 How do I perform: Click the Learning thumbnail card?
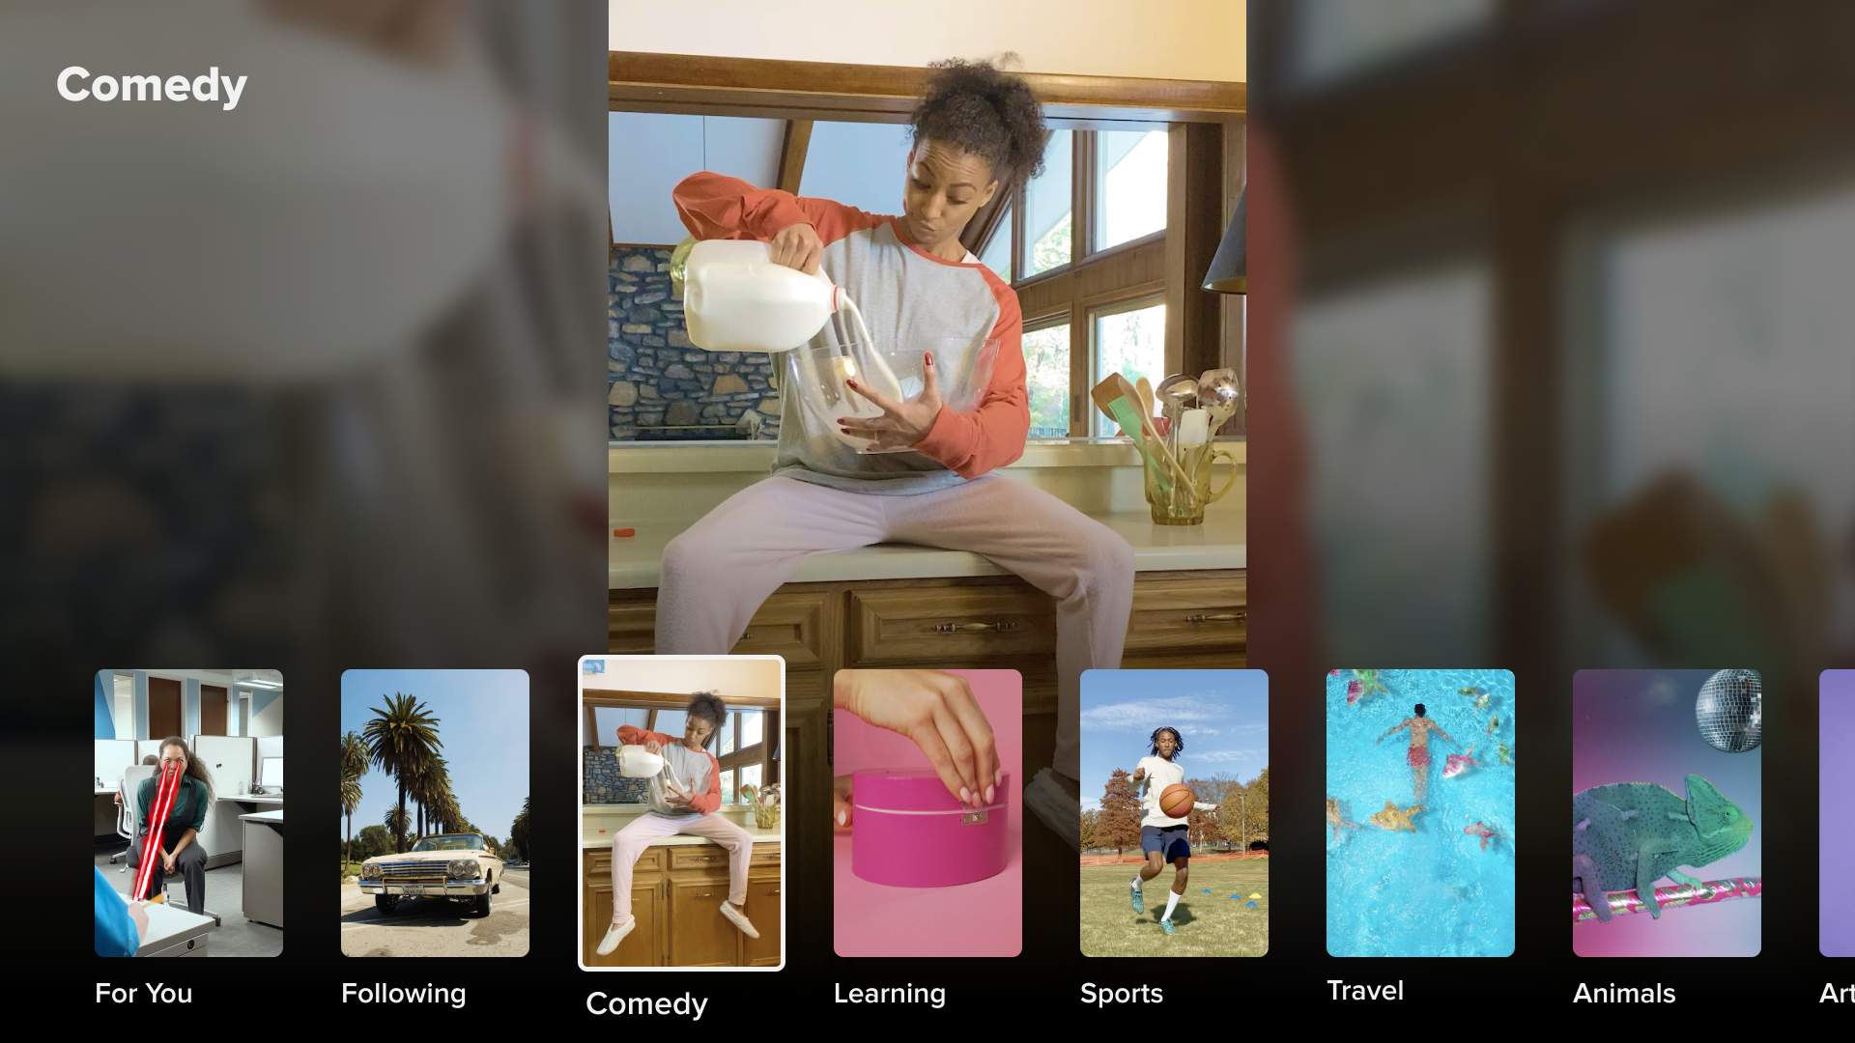(x=927, y=812)
